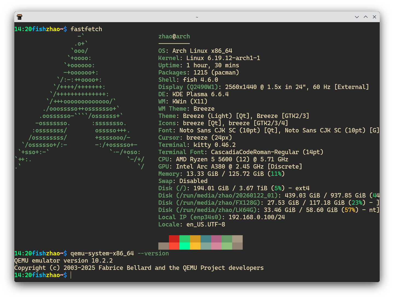Click the 'CPU: AMD Ryzen 5 5600' line
Viewport: 394px width, 299px height.
click(223, 159)
